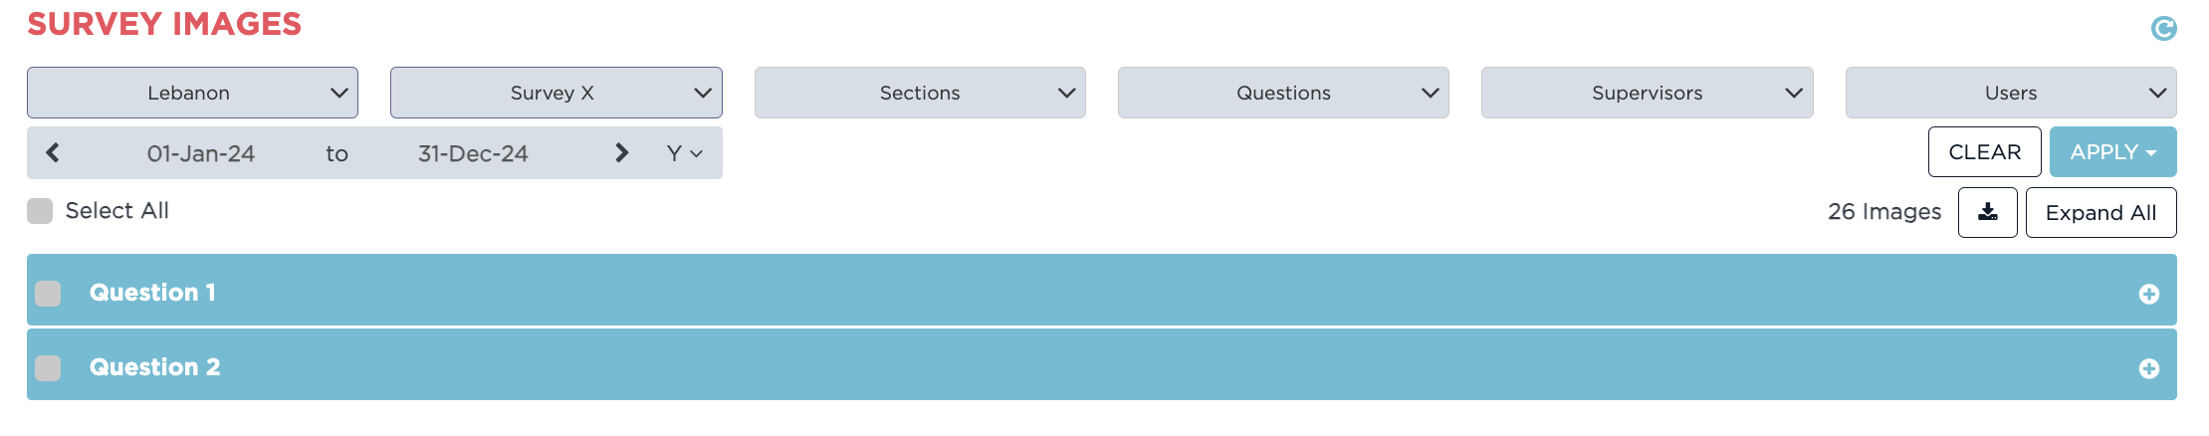Open the Users filter dropdown
The image size is (2209, 436).
[x=2010, y=93]
